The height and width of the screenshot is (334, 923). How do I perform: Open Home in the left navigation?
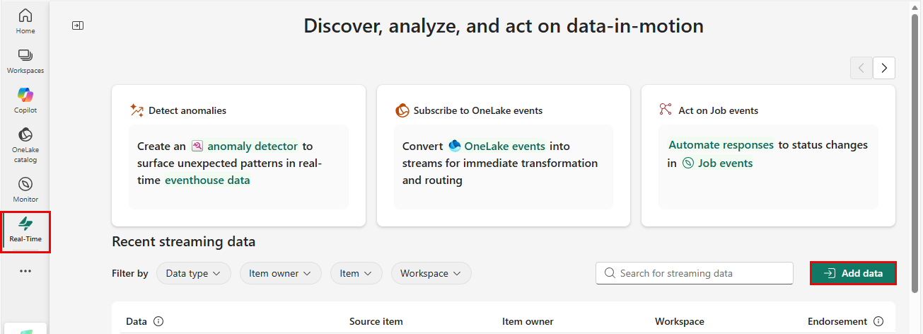coord(25,21)
